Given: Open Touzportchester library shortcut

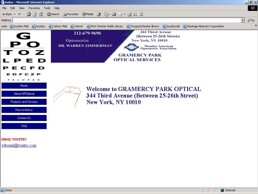Looking at the screenshot, I should (x=143, y=26).
